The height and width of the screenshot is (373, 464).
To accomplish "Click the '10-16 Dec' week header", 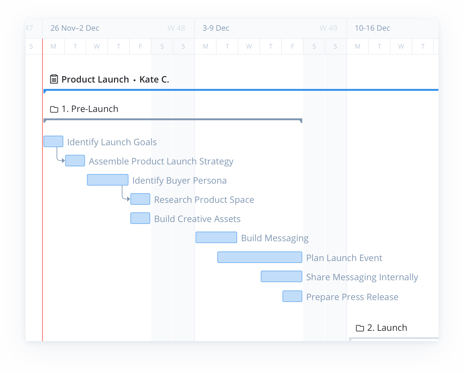I will (x=372, y=28).
